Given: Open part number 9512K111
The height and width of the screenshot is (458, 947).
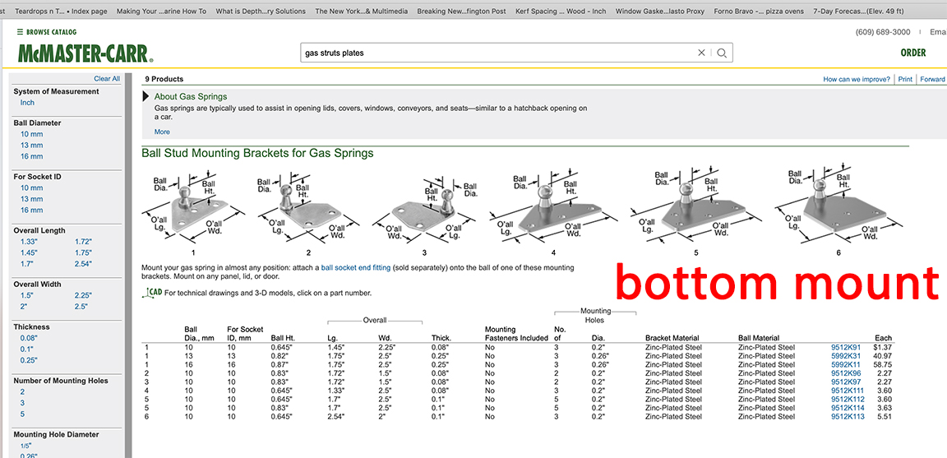Looking at the screenshot, I should (x=848, y=391).
